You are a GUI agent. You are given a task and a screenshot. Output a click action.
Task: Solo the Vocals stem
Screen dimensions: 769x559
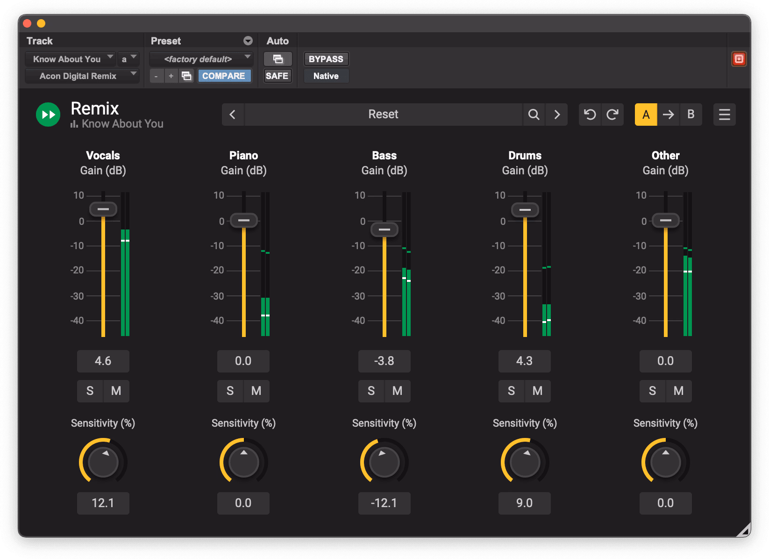point(90,391)
